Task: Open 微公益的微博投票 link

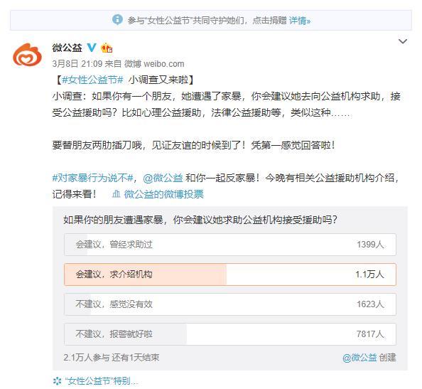Action: click(x=163, y=194)
